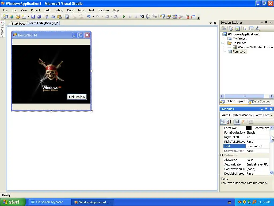Click the New Project toolbar icon

point(6,17)
